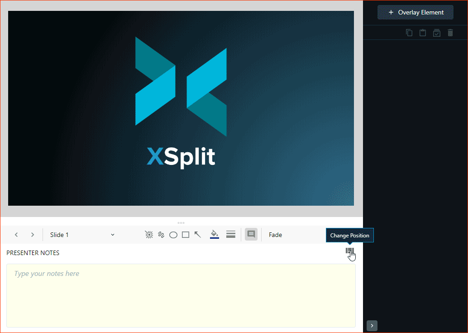Collapse the side panel chevron
The height and width of the screenshot is (333, 468).
pyautogui.click(x=372, y=326)
